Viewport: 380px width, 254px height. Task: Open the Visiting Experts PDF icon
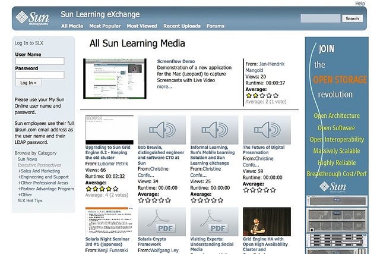coord(214,221)
